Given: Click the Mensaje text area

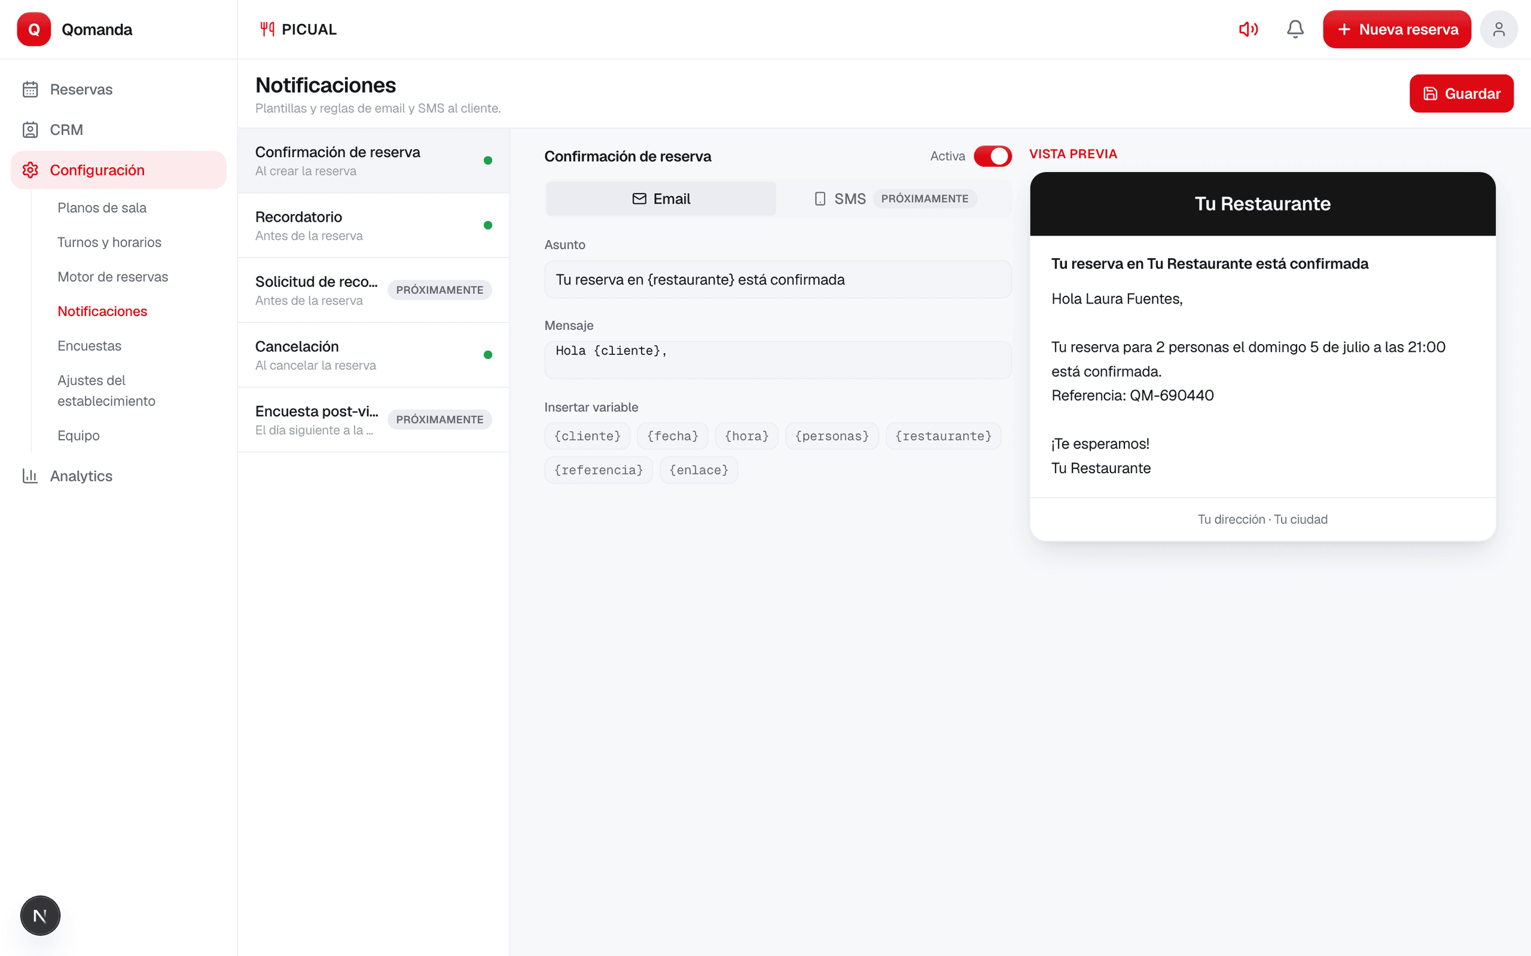Looking at the screenshot, I should point(777,360).
